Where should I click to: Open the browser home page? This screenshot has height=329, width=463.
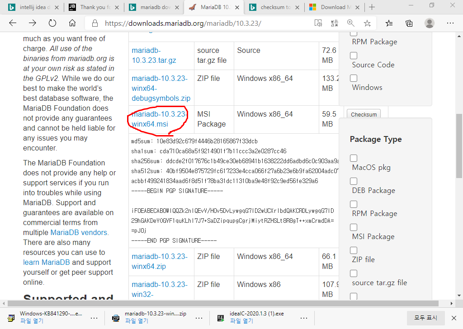click(72, 23)
